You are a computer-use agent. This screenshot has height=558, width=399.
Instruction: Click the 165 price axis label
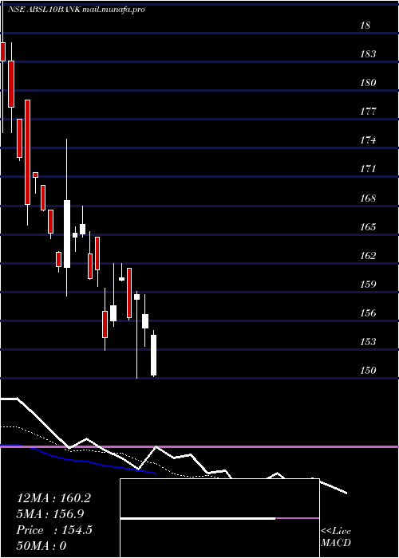click(368, 227)
